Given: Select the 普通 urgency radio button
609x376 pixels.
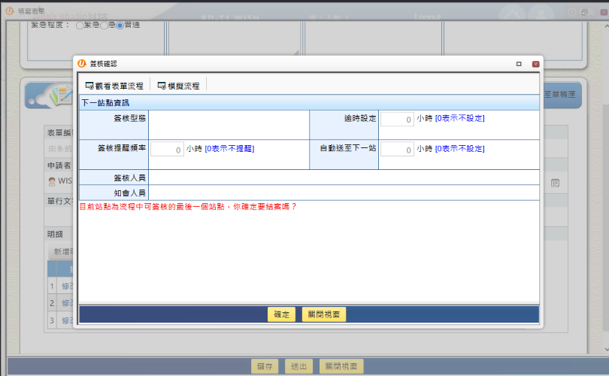Looking at the screenshot, I should [120, 26].
